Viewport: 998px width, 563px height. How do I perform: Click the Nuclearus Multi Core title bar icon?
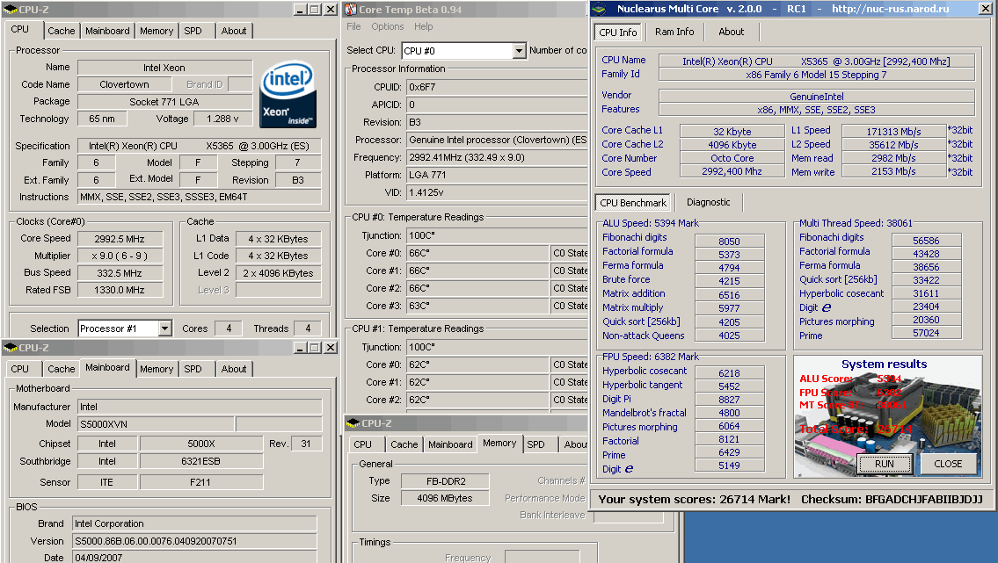click(x=598, y=9)
